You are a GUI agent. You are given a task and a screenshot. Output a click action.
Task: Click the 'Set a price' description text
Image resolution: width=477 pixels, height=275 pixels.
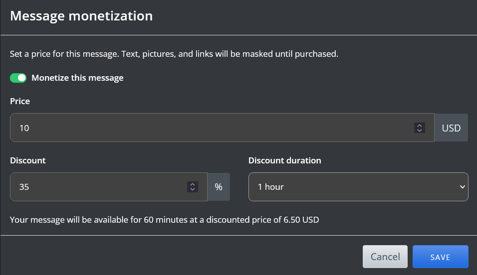(x=174, y=54)
